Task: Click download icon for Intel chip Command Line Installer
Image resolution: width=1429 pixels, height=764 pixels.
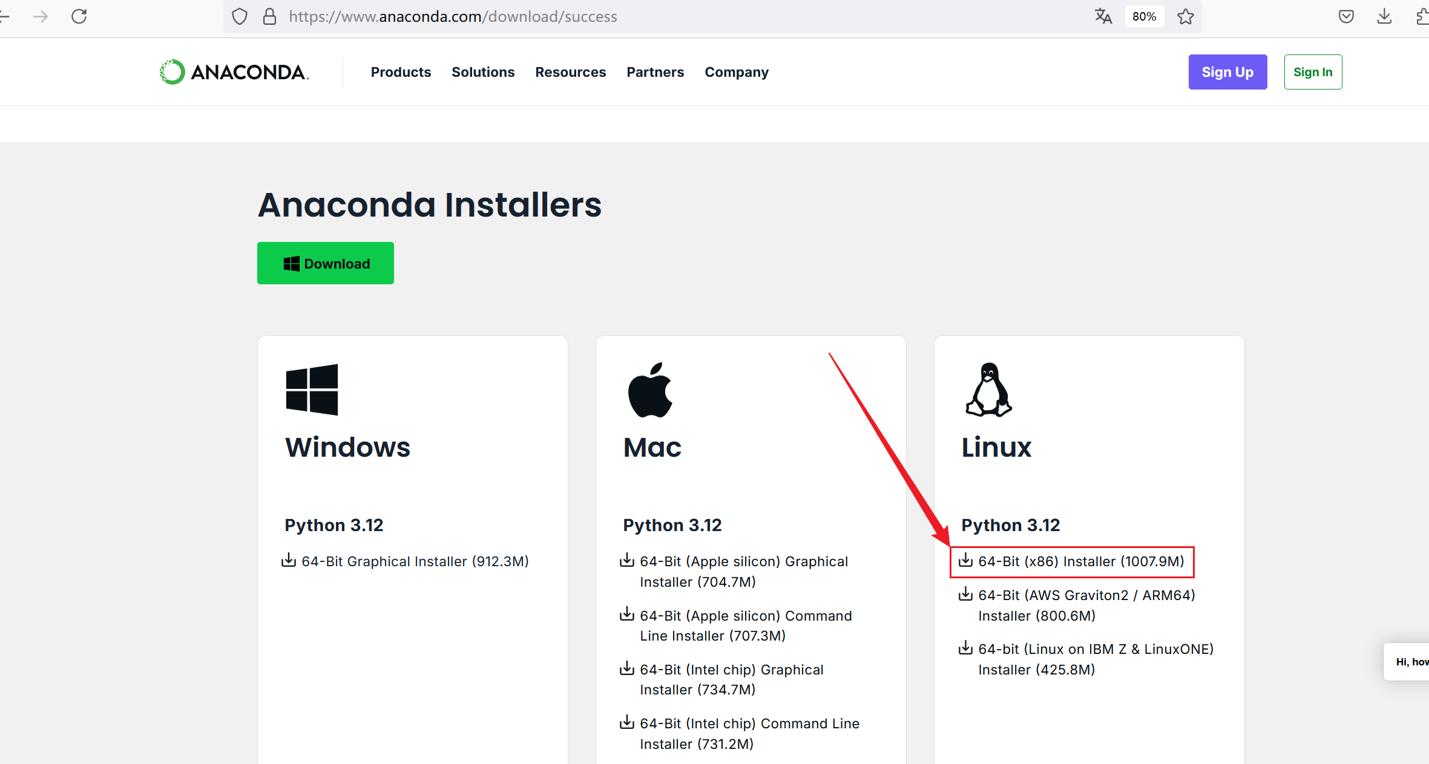Action: tap(627, 722)
